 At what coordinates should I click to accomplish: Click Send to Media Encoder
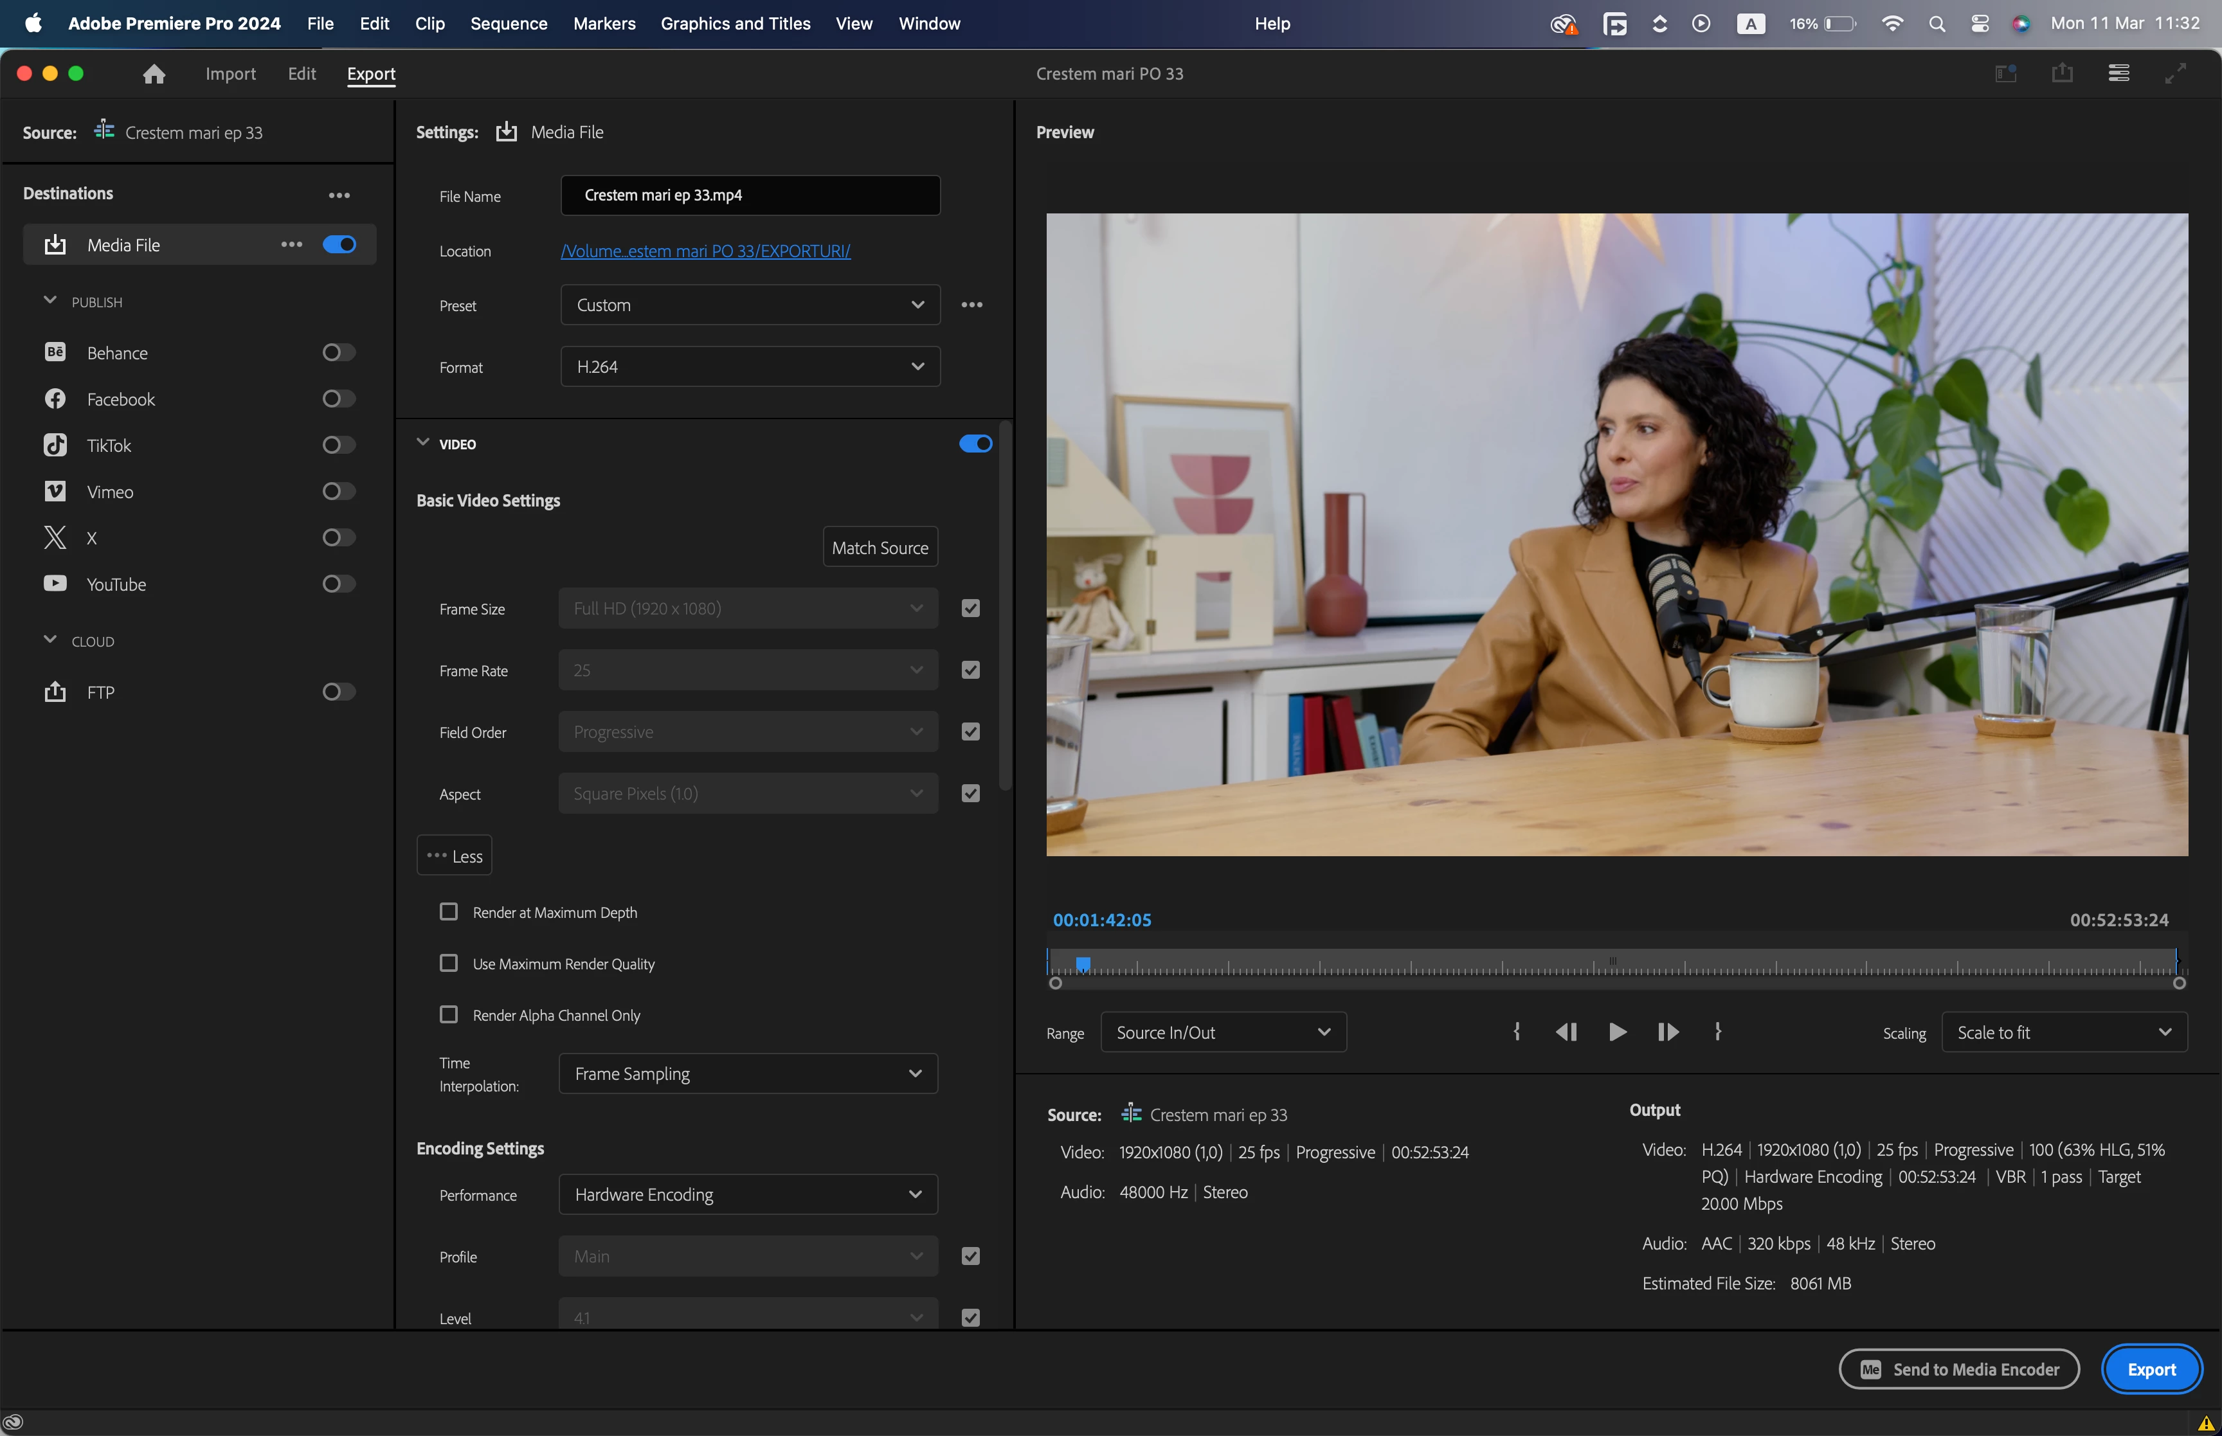pyautogui.click(x=1958, y=1369)
